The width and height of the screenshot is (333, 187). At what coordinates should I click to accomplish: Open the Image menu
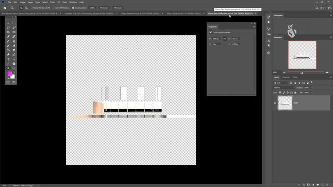point(22,2)
